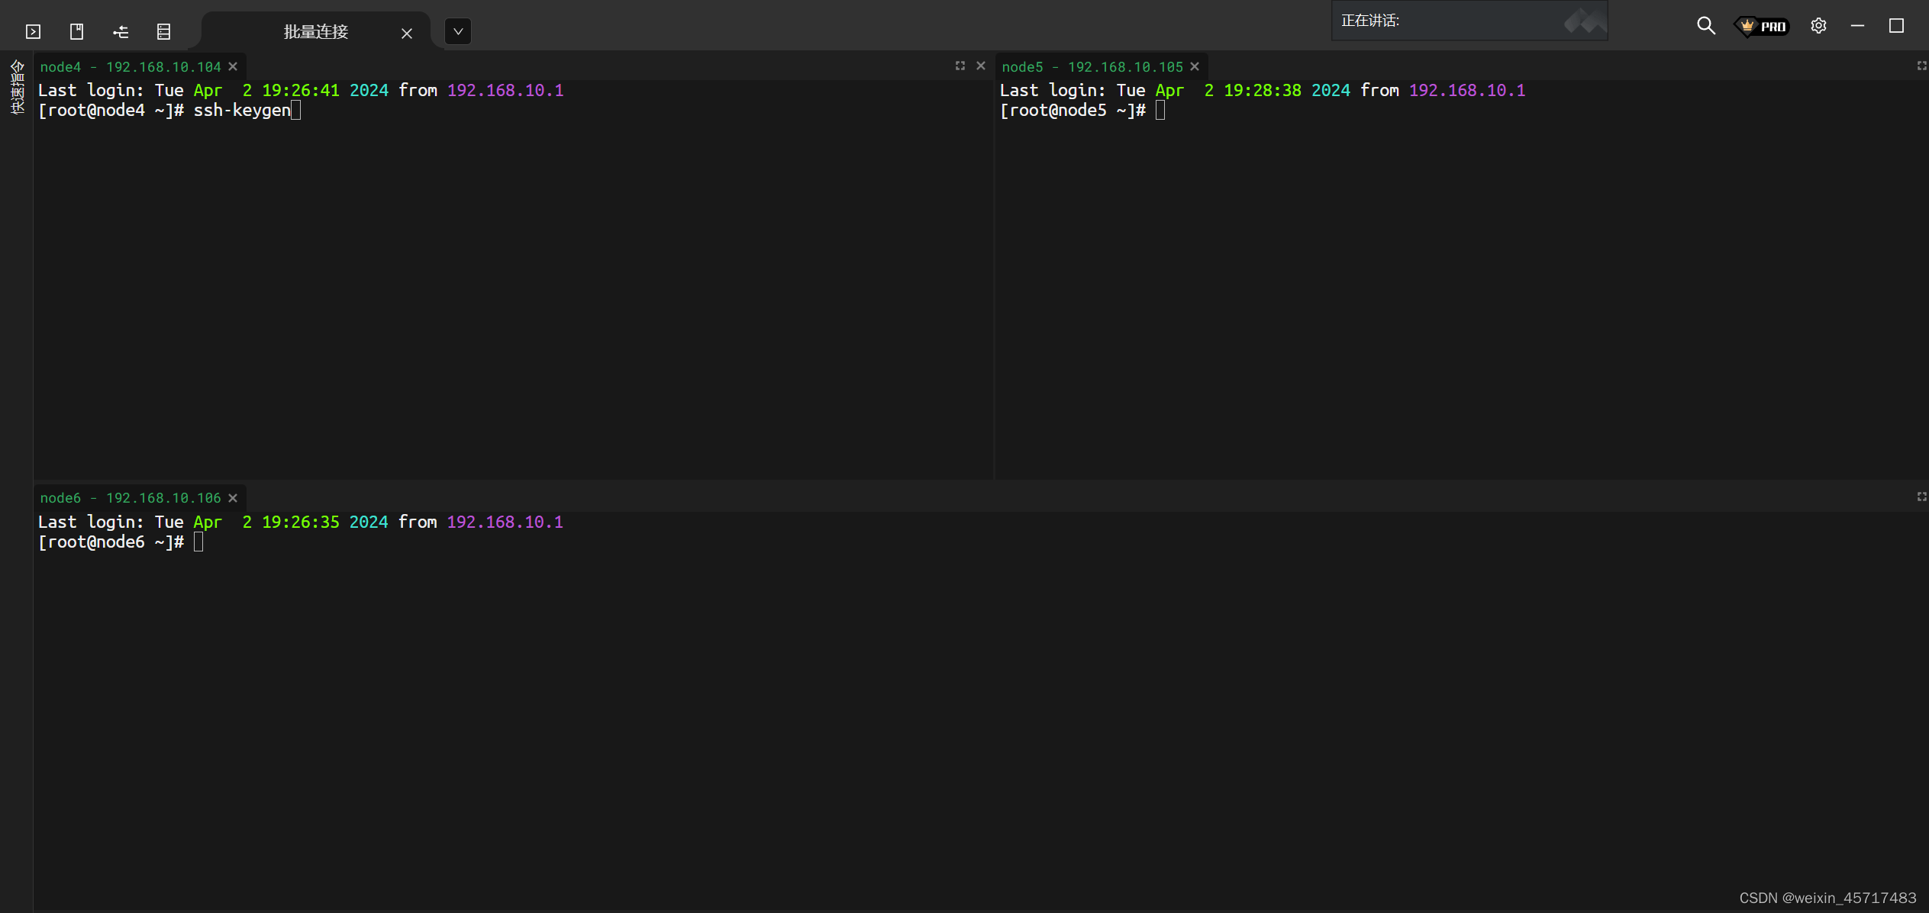The height and width of the screenshot is (913, 1929).
Task: Maximize the node4 pane with expand icon
Action: point(960,66)
